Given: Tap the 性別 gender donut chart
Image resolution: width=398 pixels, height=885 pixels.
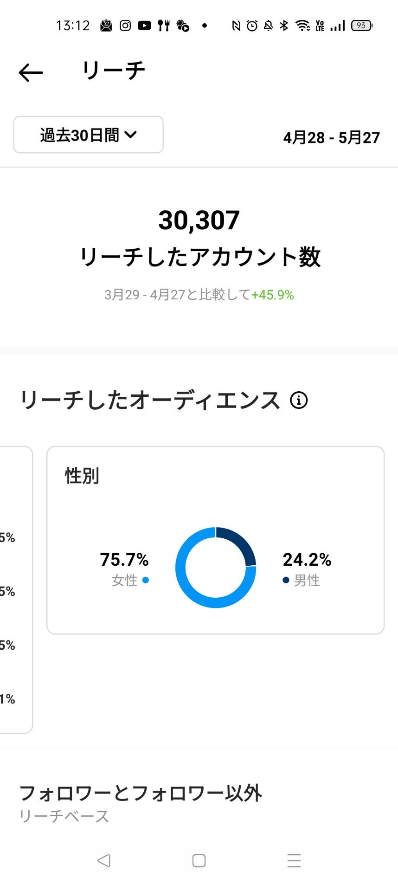Looking at the screenshot, I should click(x=216, y=568).
